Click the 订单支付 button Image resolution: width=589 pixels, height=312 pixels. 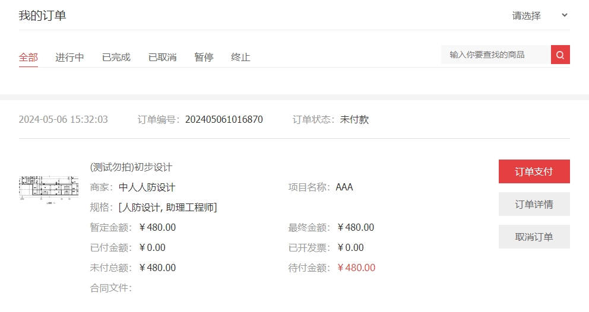click(x=534, y=171)
